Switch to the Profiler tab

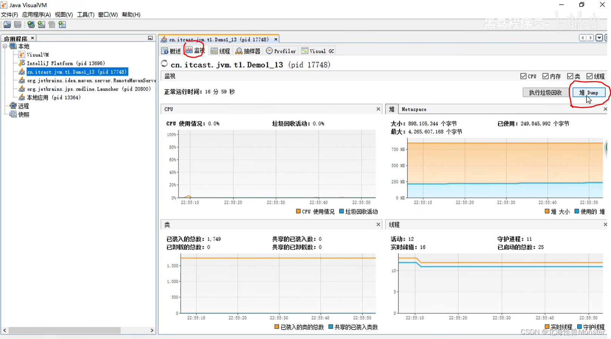point(281,51)
